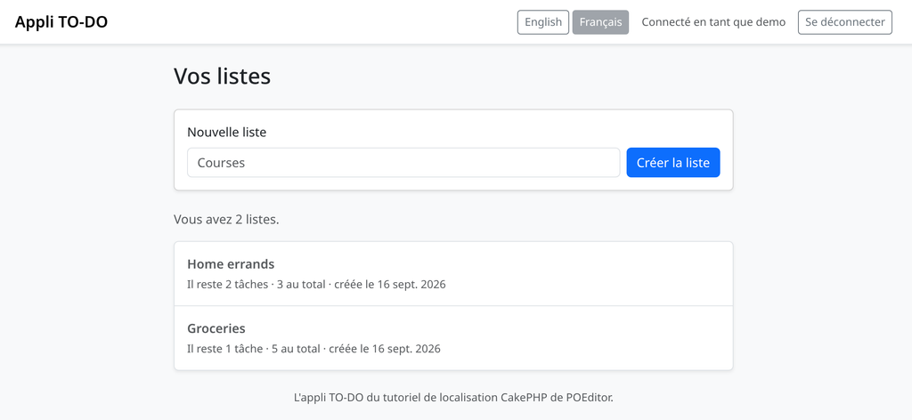
Task: Click the Home errands creation date
Action: click(390, 285)
